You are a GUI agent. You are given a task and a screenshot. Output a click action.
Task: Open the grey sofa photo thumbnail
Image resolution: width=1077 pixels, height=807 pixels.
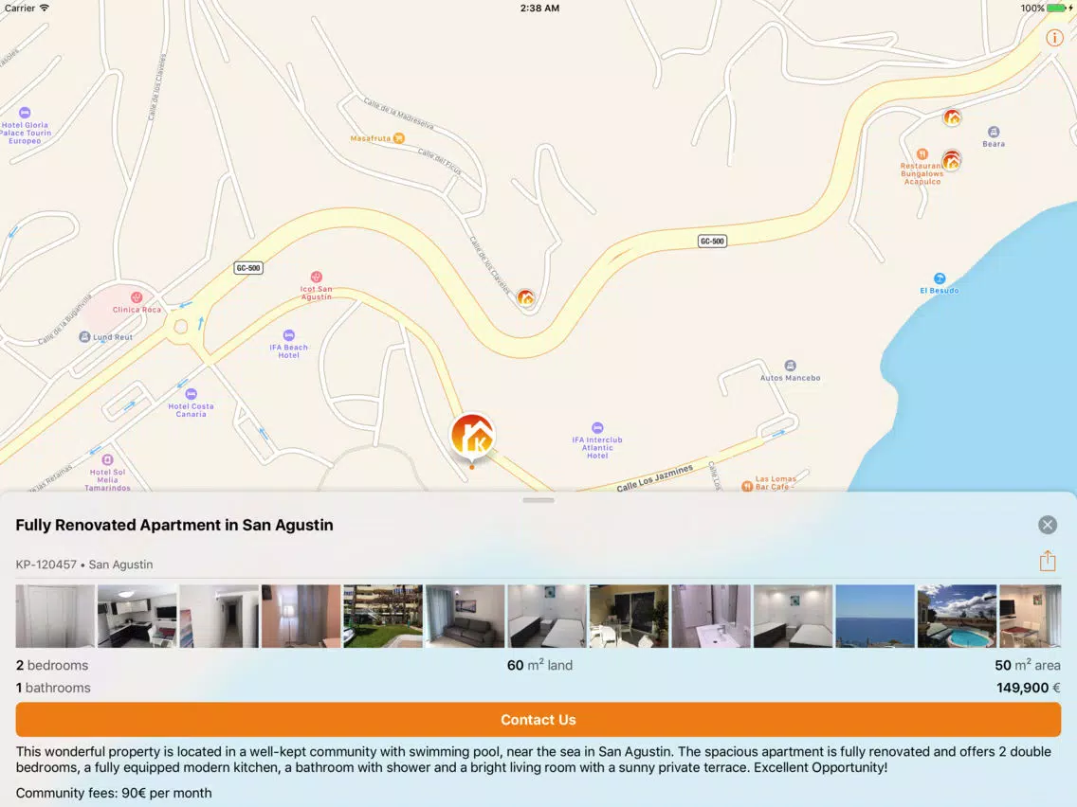click(465, 617)
